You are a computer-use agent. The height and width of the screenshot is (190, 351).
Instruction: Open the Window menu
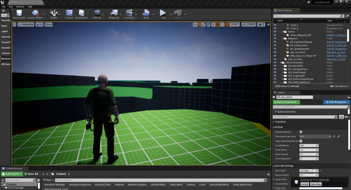pos(20,7)
